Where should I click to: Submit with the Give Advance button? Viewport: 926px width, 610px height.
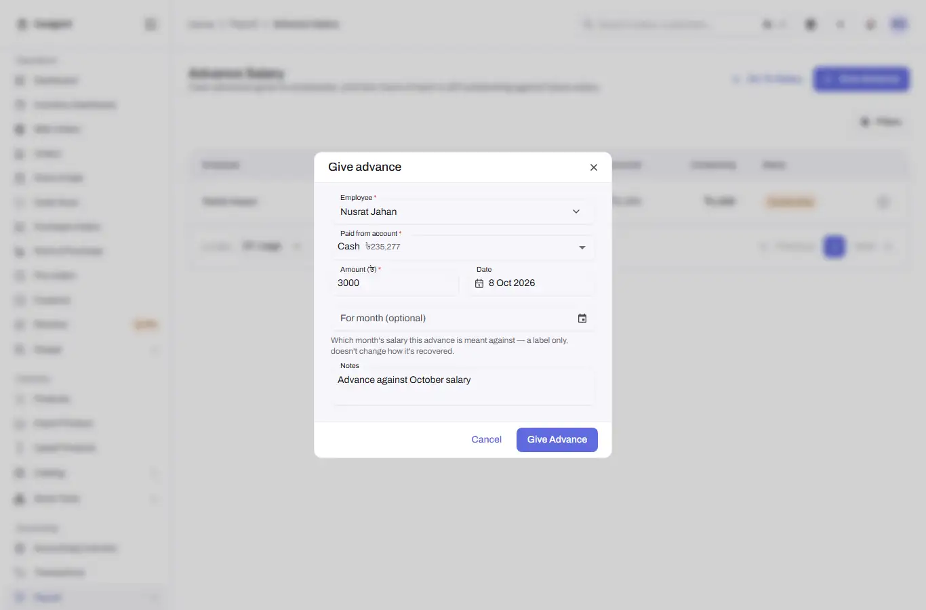(557, 440)
